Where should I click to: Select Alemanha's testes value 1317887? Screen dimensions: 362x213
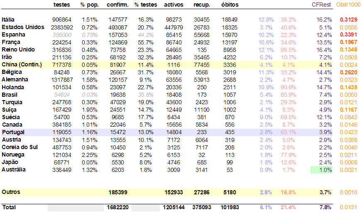coord(61,80)
